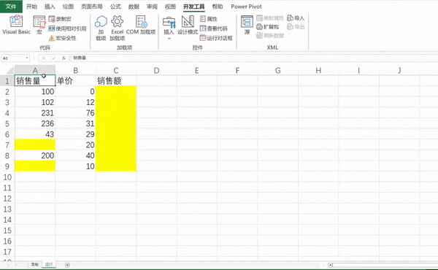The height and width of the screenshot is (270, 438).
Task: Select row 12 header
Action: point(7,198)
